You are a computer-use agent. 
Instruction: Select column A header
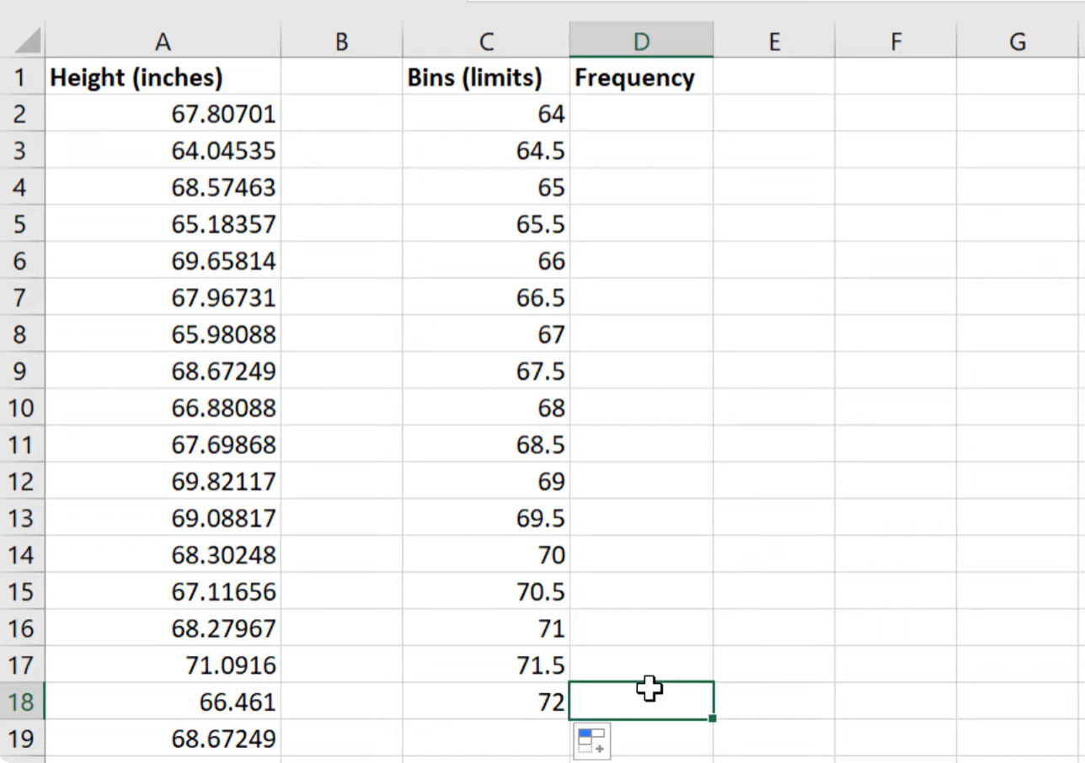163,40
